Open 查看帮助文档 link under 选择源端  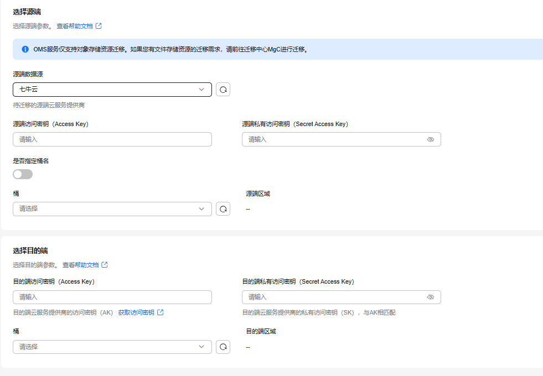click(75, 26)
